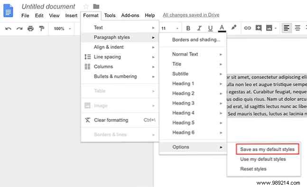
Task: Click the Google Docs home icon
Action: 8,10
